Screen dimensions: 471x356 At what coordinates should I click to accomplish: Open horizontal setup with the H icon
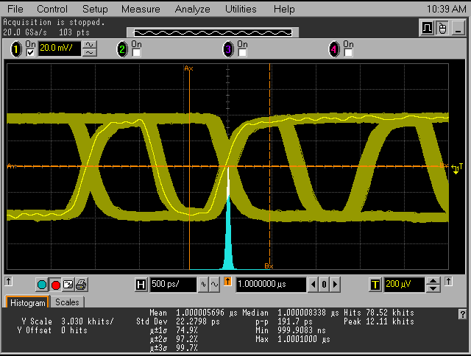click(141, 285)
